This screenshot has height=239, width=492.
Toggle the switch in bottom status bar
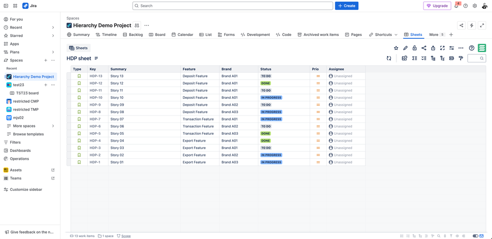point(476,236)
